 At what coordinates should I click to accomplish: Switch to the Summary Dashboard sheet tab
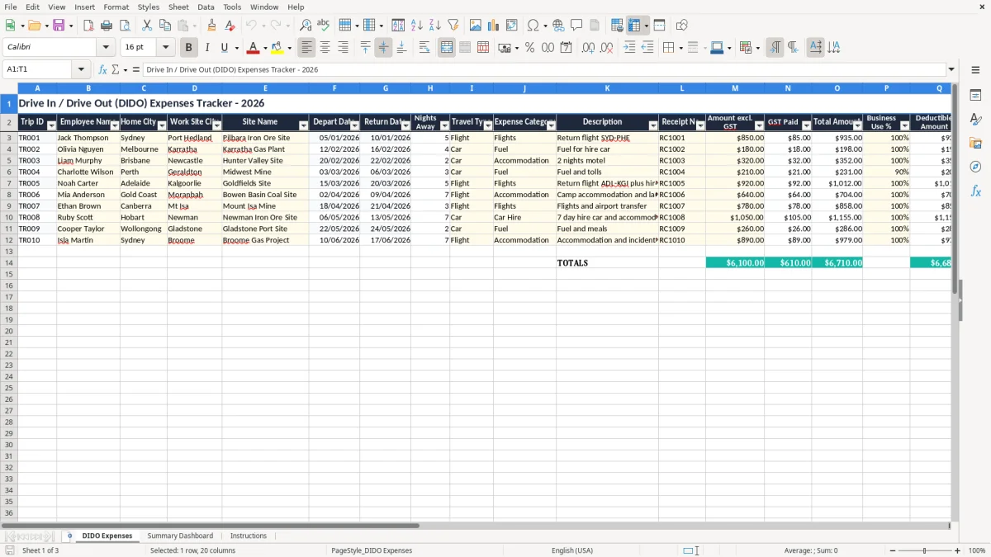click(x=180, y=536)
